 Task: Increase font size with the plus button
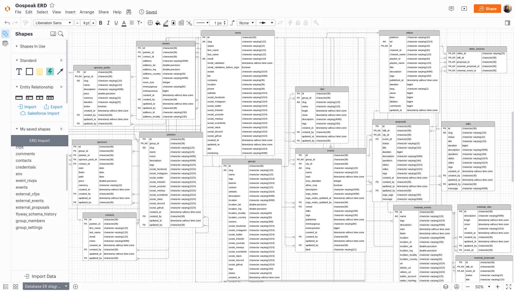tap(93, 23)
